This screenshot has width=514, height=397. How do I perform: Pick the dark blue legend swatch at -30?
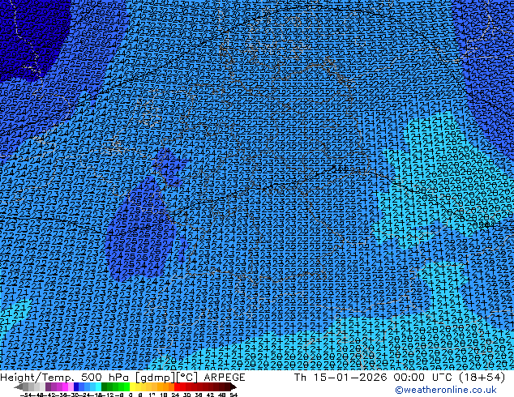[76, 387]
